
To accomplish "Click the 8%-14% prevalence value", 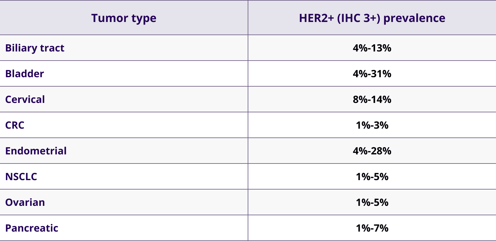I will pos(372,99).
